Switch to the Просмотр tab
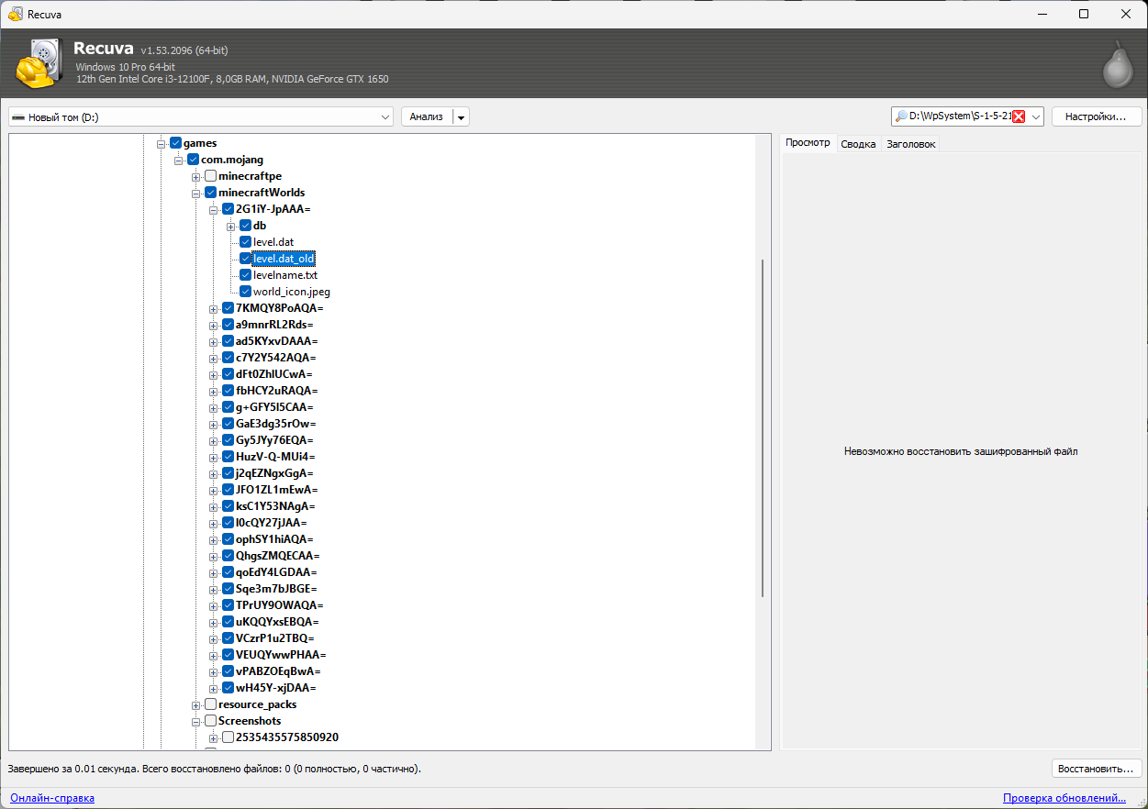Screen dimensions: 1148x809 (808, 143)
